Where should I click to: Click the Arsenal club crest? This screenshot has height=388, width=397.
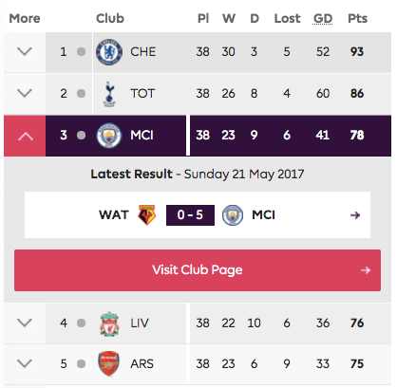point(108,363)
